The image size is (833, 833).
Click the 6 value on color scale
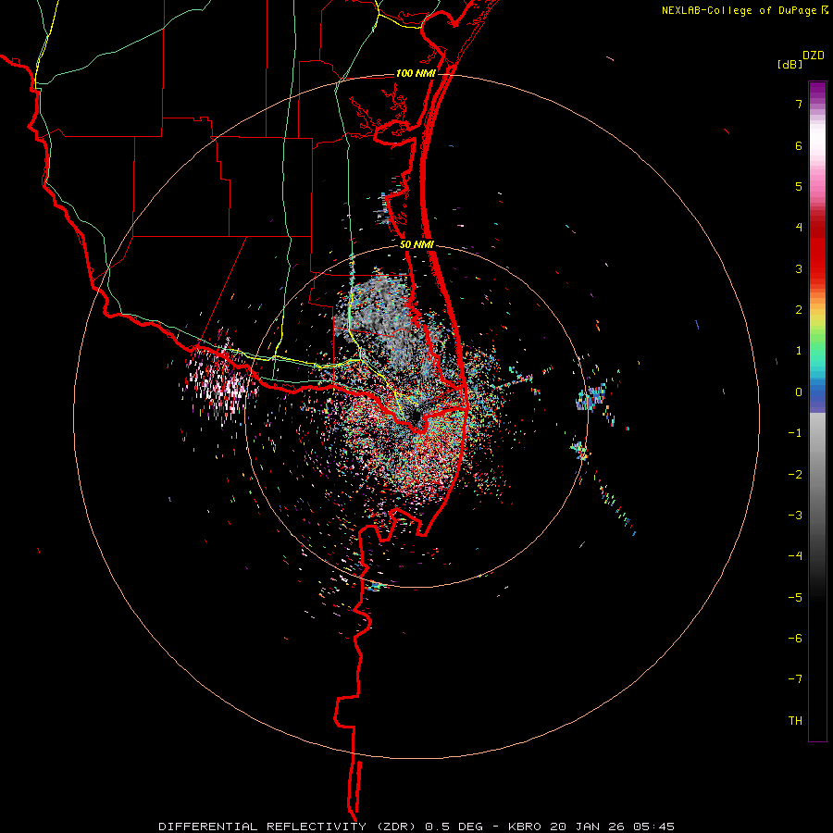(x=799, y=145)
